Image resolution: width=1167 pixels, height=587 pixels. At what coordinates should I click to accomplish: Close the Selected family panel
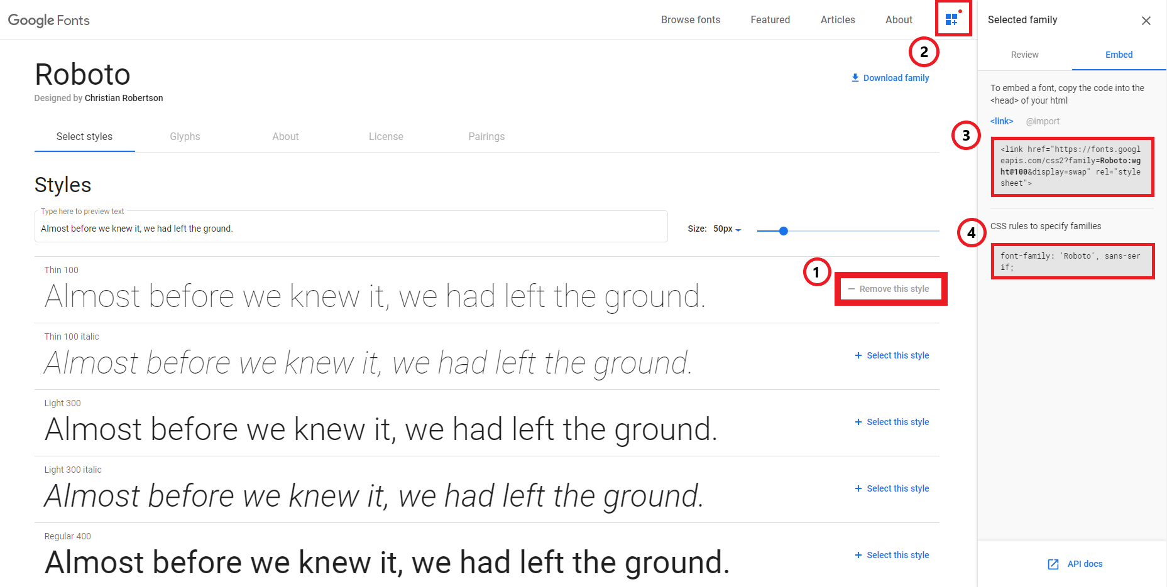1146,21
